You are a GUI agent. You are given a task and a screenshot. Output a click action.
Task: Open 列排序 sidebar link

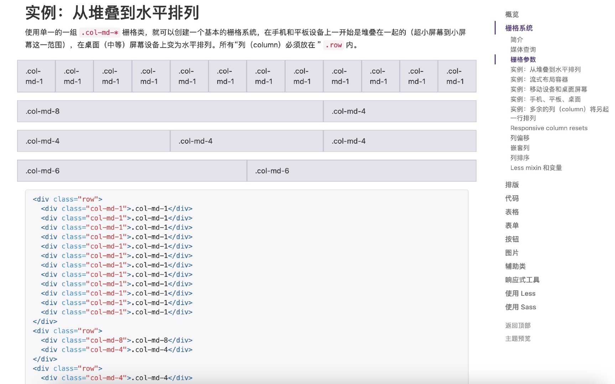point(520,158)
